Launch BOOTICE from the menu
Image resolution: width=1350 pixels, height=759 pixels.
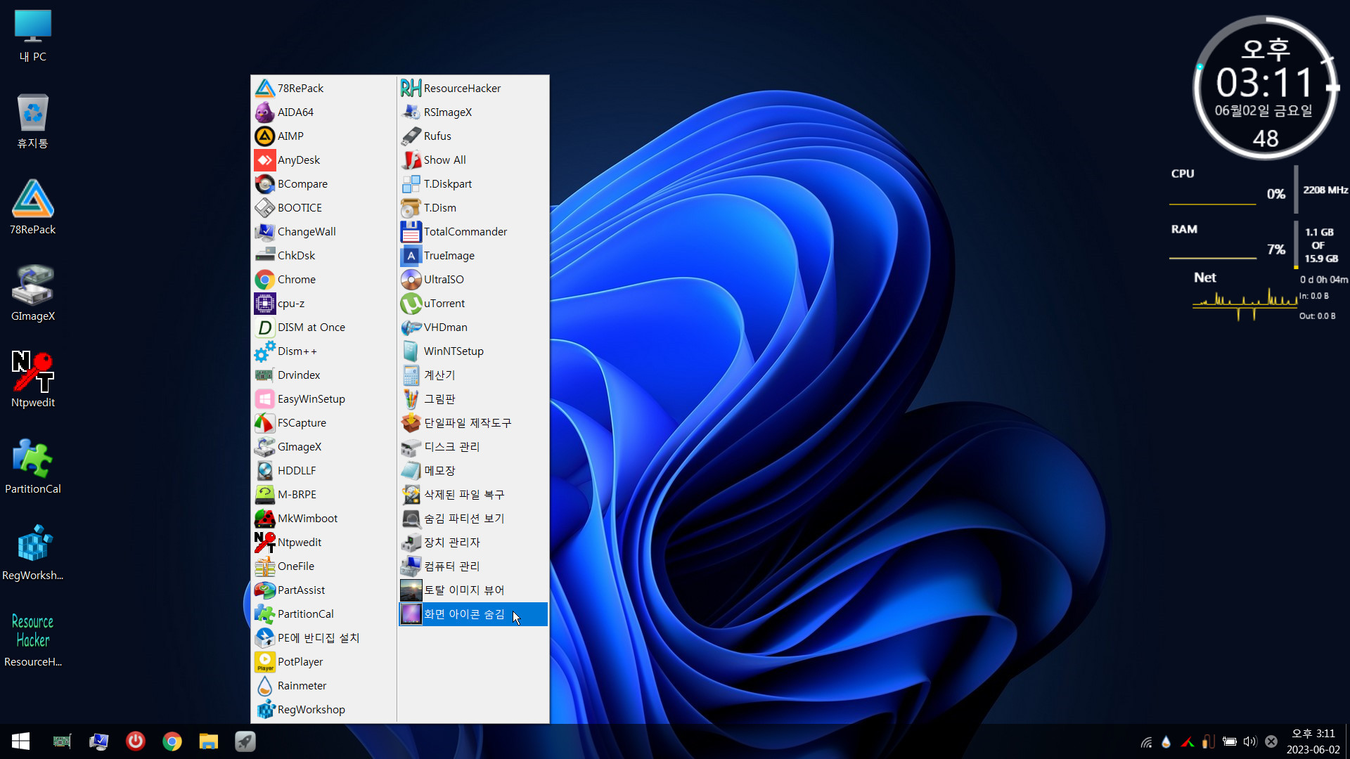pos(323,208)
